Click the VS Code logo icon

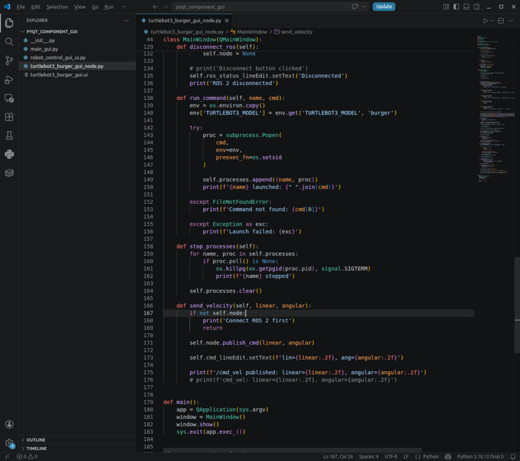(x=7, y=7)
